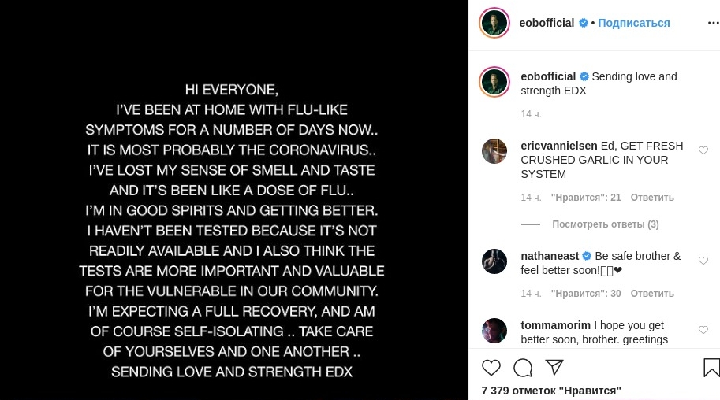Open nathaneast username link
720x400 pixels.
pos(549,256)
